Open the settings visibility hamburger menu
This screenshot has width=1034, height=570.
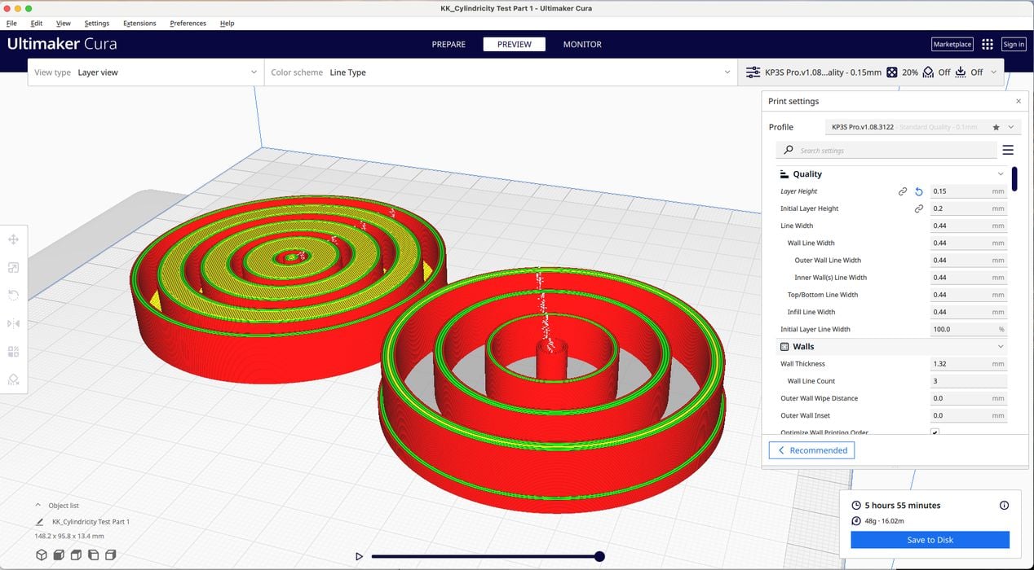point(1008,150)
